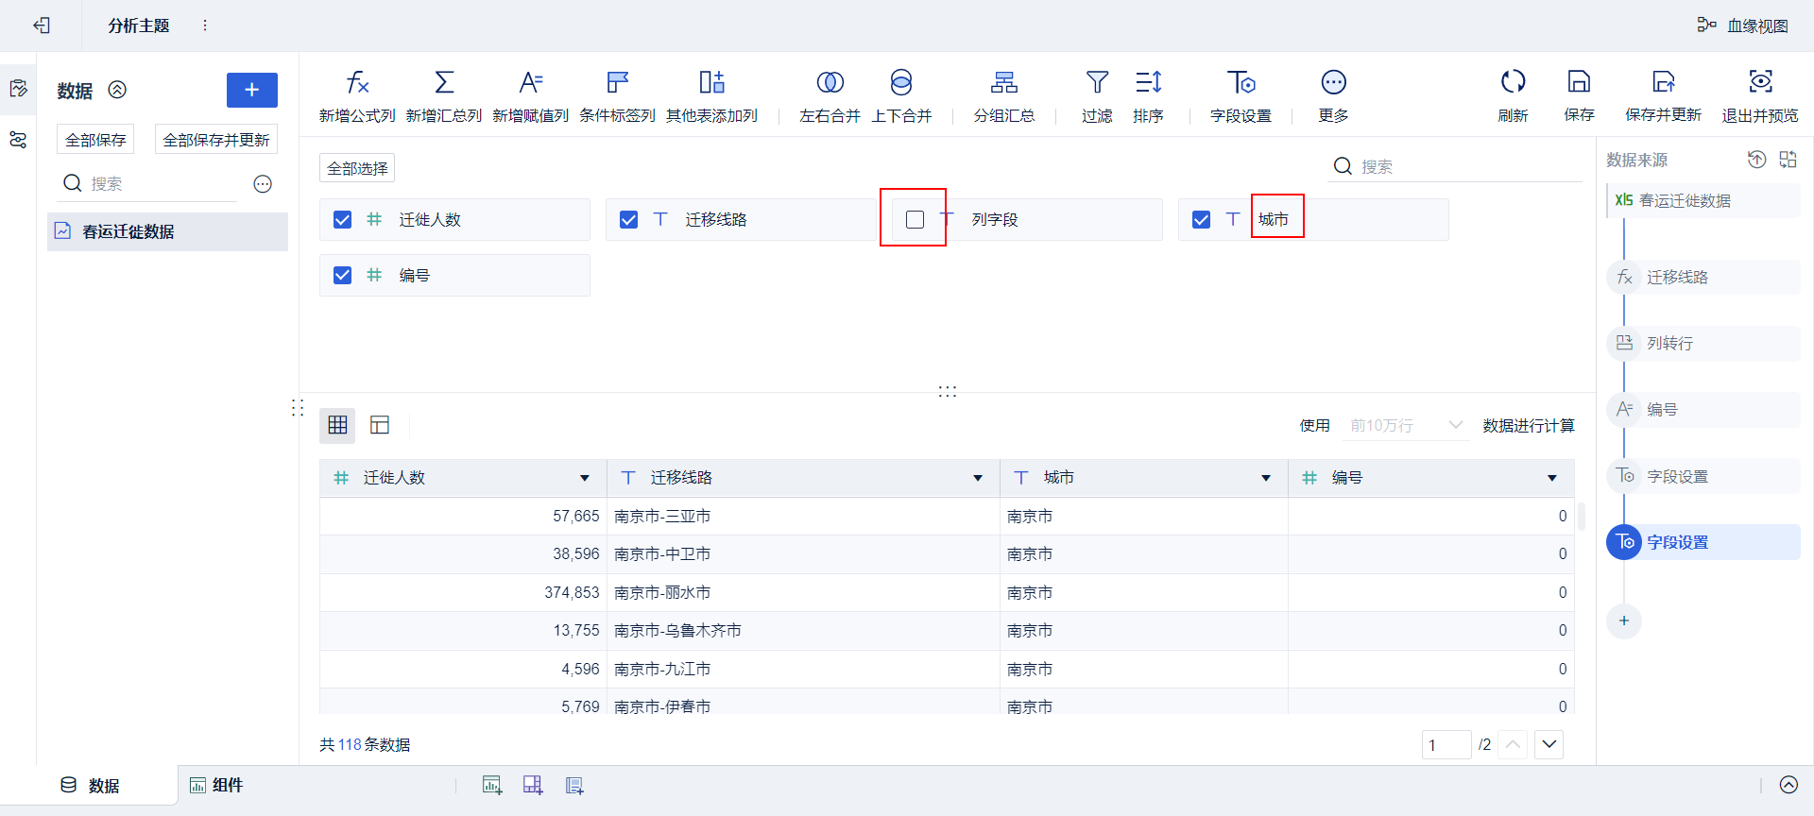Click 过滤 filter tool
The height and width of the screenshot is (816, 1814).
click(x=1097, y=96)
